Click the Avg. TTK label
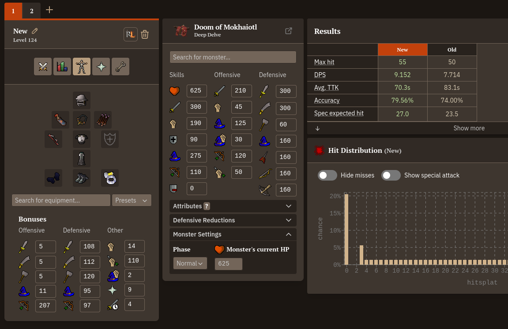This screenshot has width=508, height=329. tap(326, 88)
